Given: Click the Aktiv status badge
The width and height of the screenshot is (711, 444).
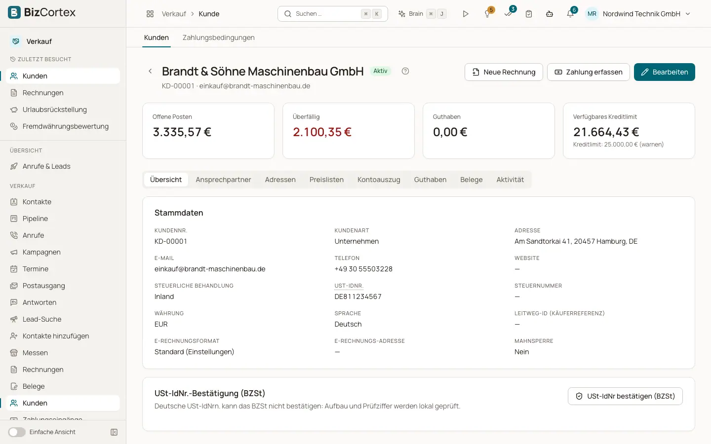Looking at the screenshot, I should click(x=380, y=71).
